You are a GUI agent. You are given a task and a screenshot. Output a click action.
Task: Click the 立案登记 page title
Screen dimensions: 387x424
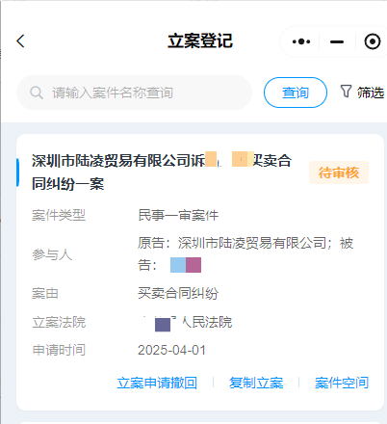pos(200,41)
